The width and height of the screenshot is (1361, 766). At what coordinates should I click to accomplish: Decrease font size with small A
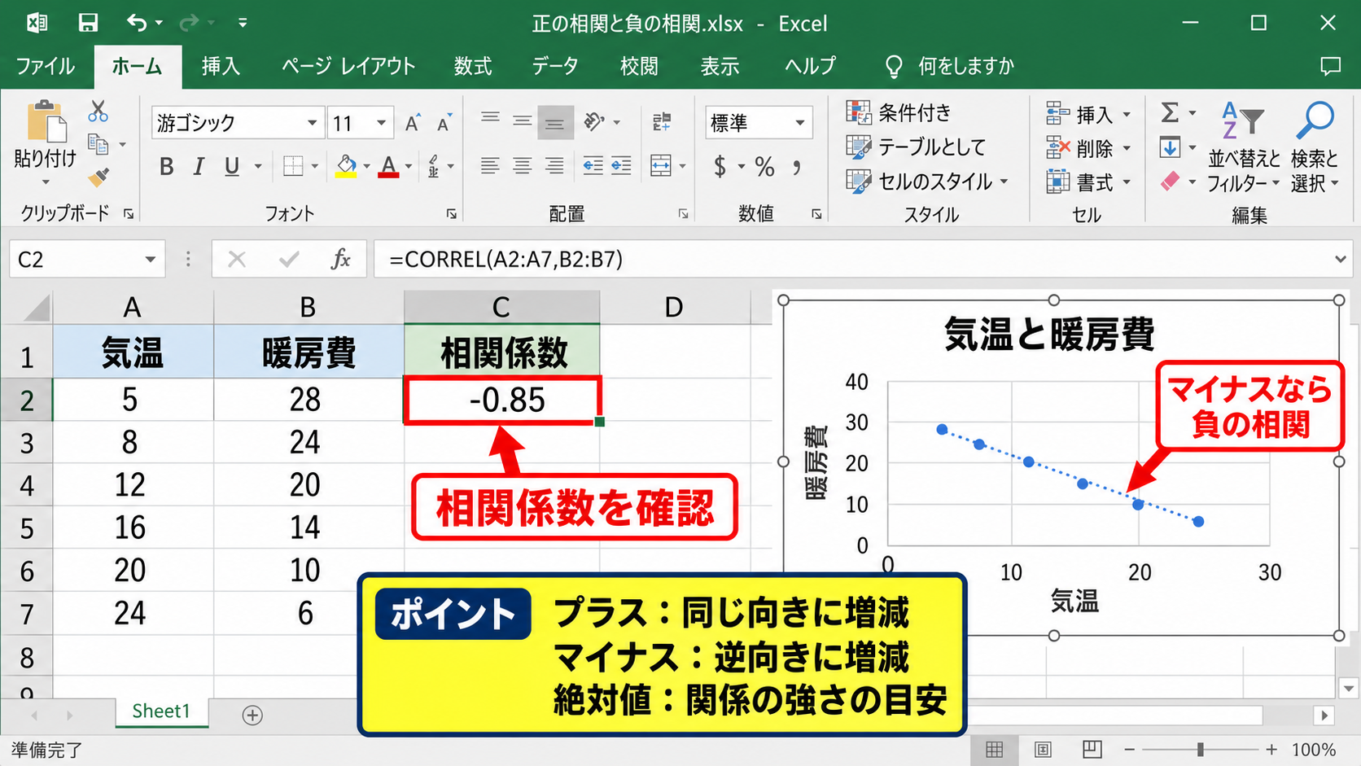tap(444, 123)
